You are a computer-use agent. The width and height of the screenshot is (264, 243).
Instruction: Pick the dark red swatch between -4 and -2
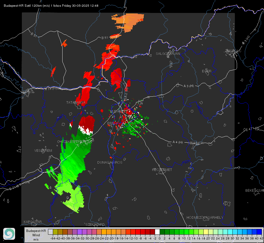[152, 232]
